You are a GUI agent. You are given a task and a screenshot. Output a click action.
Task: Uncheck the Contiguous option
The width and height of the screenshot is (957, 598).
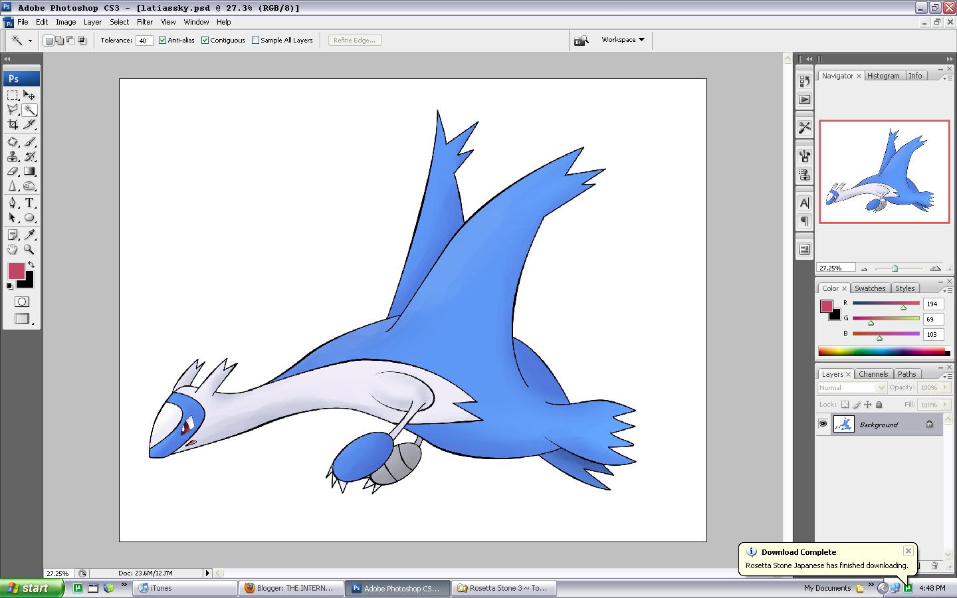click(205, 41)
